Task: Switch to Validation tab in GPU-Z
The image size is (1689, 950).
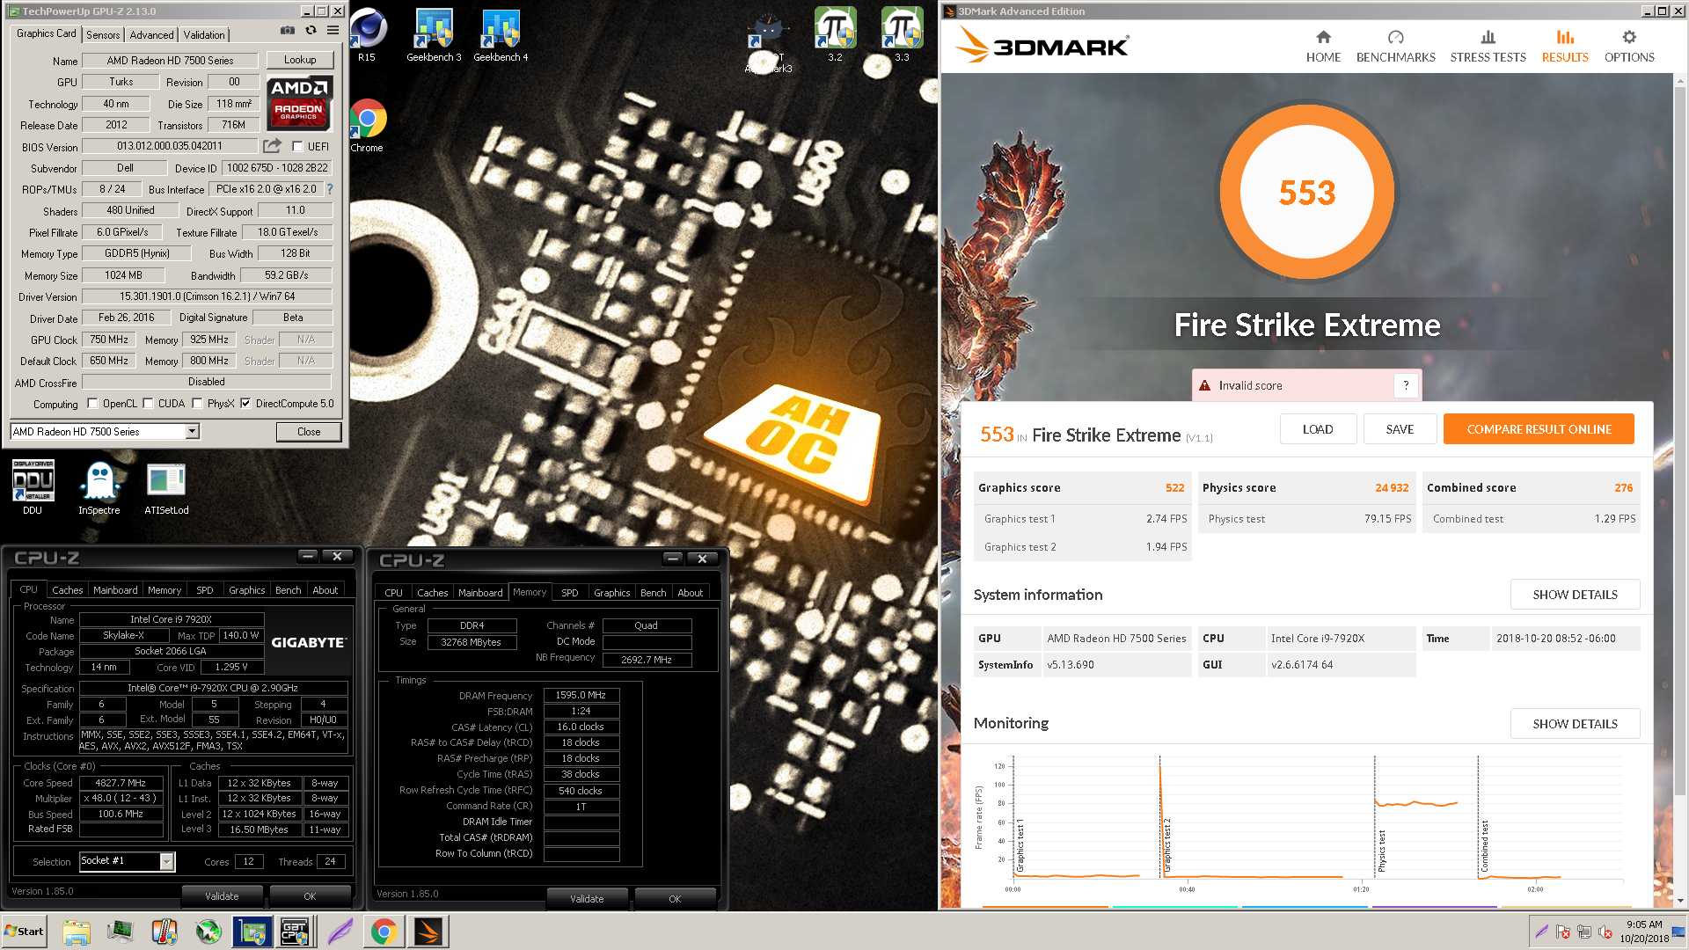Action: tap(204, 35)
